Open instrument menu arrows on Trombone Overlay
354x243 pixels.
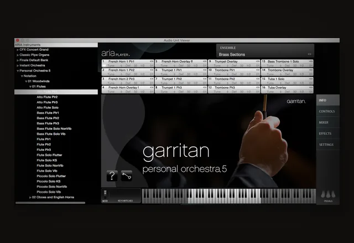[x=311, y=70]
